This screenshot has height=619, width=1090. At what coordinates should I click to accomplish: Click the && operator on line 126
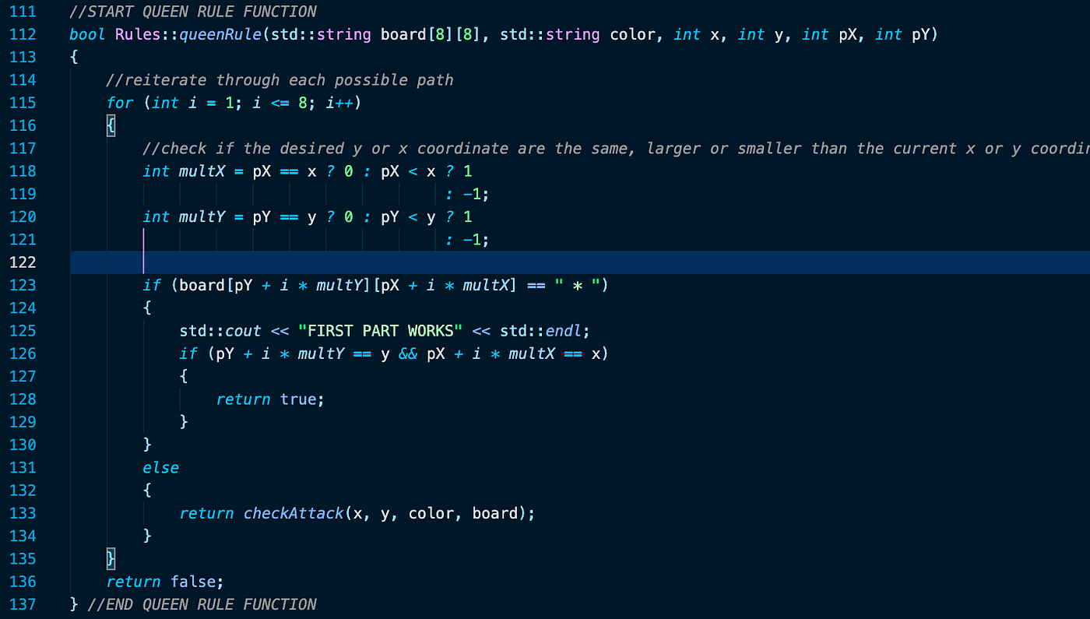(x=408, y=353)
